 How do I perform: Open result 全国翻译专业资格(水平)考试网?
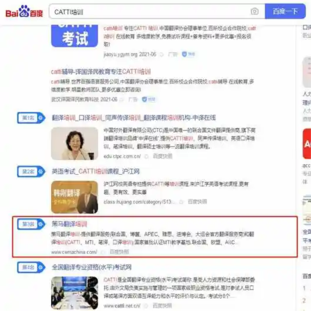(92, 267)
